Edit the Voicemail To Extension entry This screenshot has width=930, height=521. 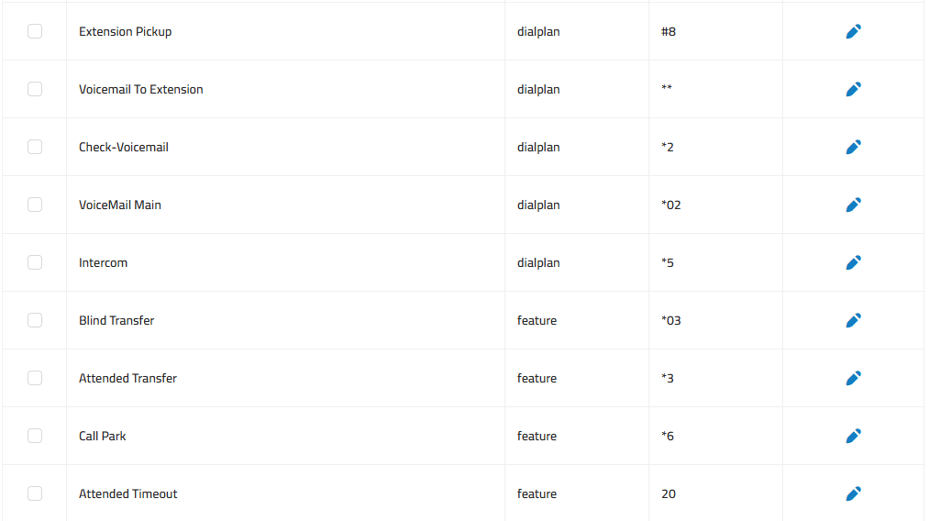(853, 89)
